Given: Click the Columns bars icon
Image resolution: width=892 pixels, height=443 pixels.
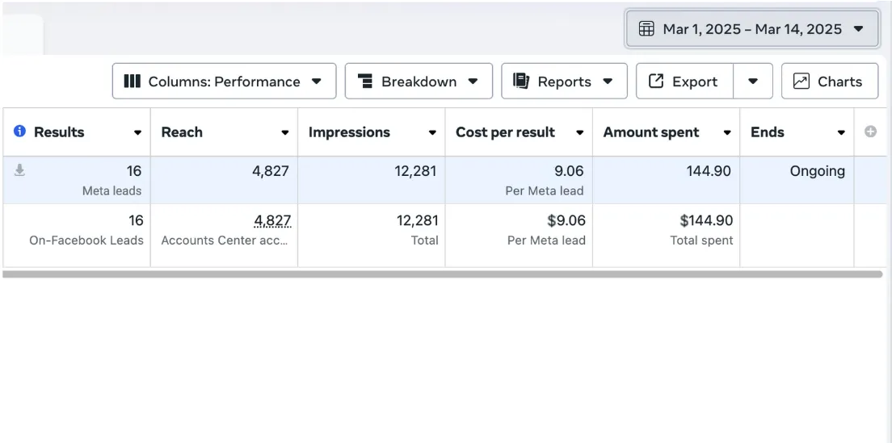Looking at the screenshot, I should point(132,81).
